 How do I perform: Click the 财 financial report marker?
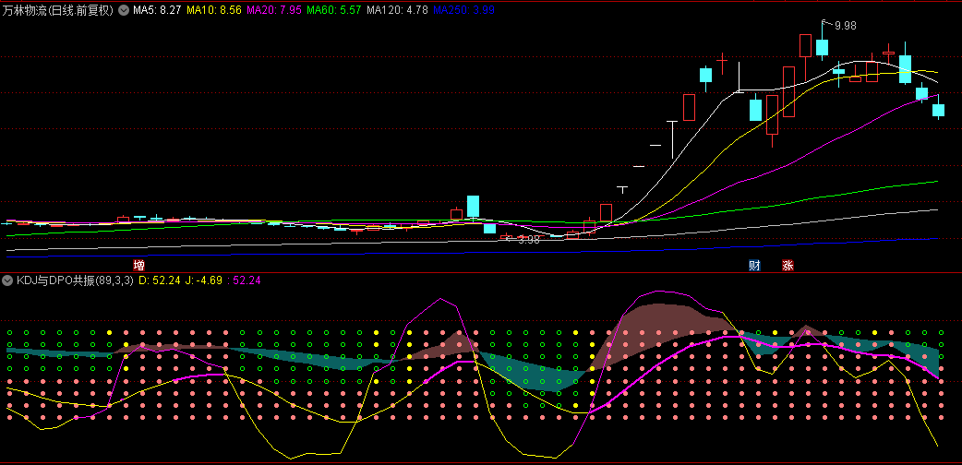pyautogui.click(x=755, y=266)
